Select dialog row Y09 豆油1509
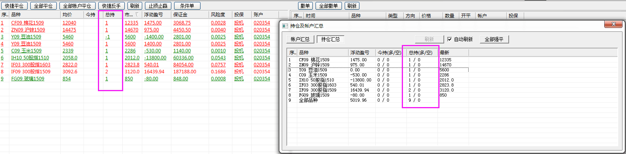This screenshot has height=154, width=626. [x=378, y=70]
